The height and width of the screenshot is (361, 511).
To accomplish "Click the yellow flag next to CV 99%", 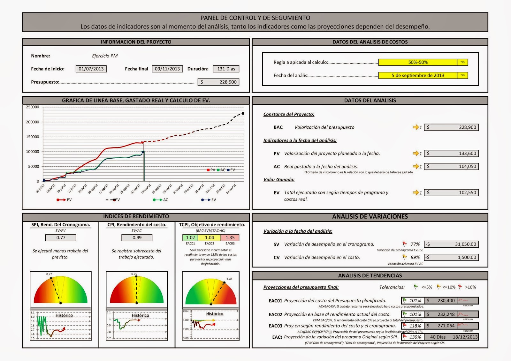I will (405, 257).
